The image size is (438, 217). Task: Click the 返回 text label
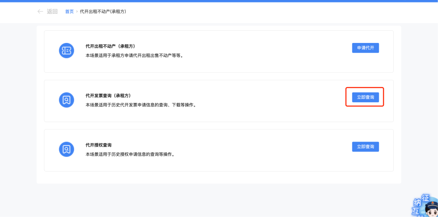[x=52, y=11]
